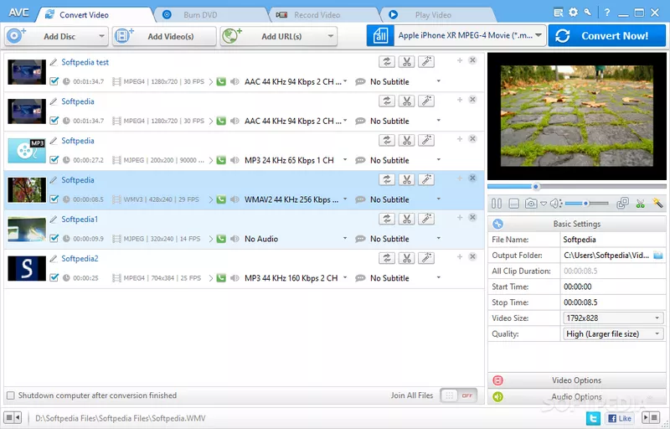The image size is (670, 429).
Task: Open the help question mark icon
Action: (607, 13)
